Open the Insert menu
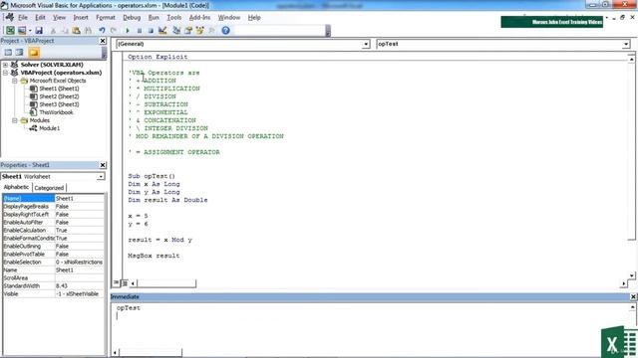 click(81, 18)
